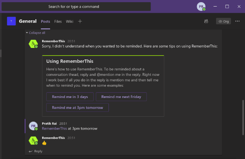Viewport: 245px width, 159px height.
Task: Click the purple team avatar icon
Action: tap(11, 21)
